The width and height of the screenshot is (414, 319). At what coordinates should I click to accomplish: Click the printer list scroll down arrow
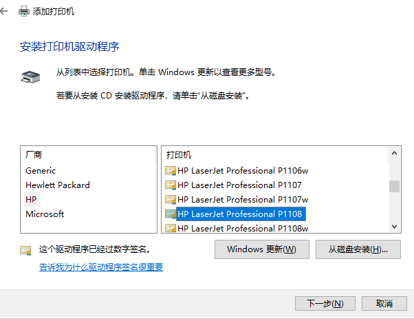[395, 227]
